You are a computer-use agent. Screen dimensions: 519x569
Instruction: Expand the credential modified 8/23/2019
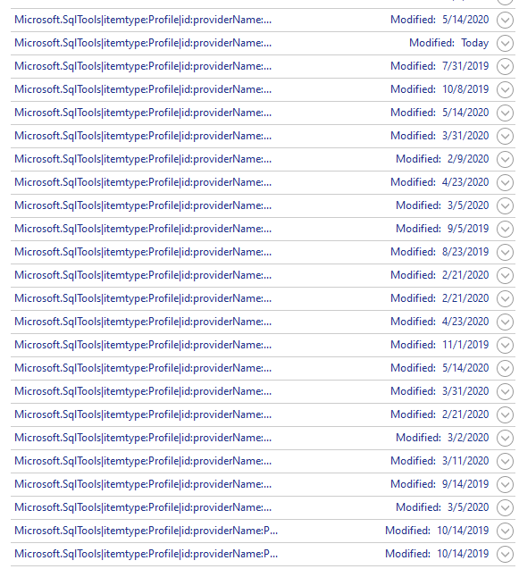click(505, 252)
